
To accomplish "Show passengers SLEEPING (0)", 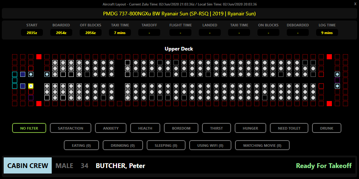I will pyautogui.click(x=166, y=145).
